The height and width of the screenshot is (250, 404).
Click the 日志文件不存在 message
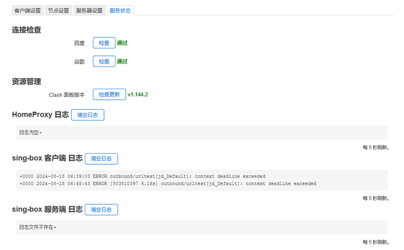37,227
